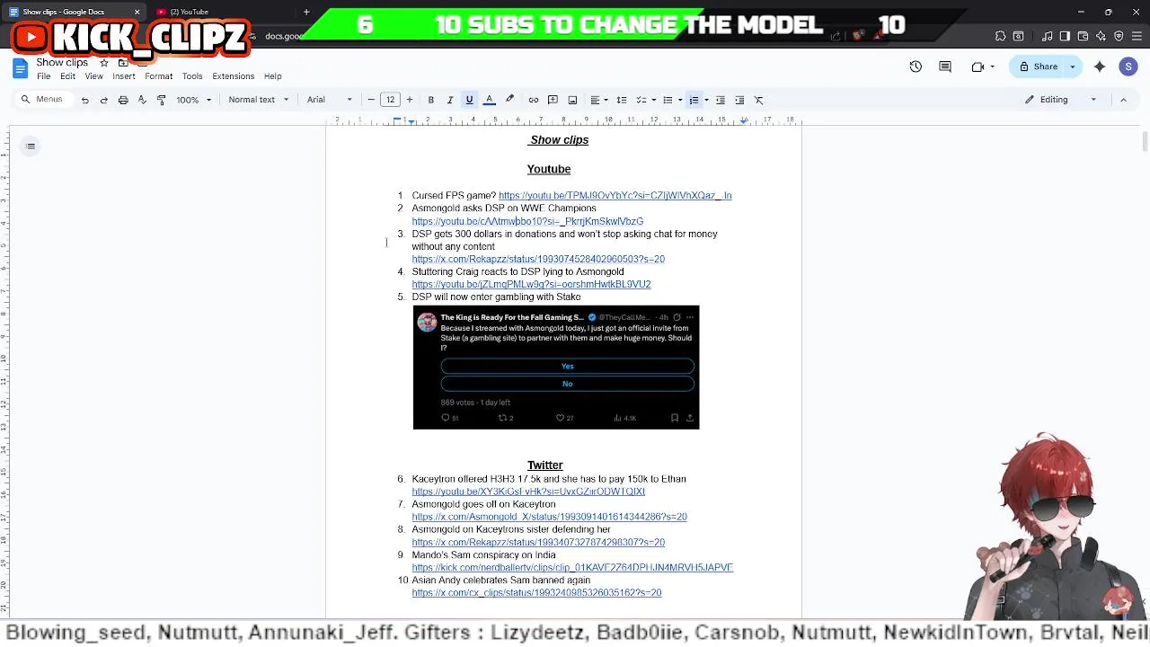Click the font size field showing 12
1150x647 pixels.
pyautogui.click(x=390, y=100)
